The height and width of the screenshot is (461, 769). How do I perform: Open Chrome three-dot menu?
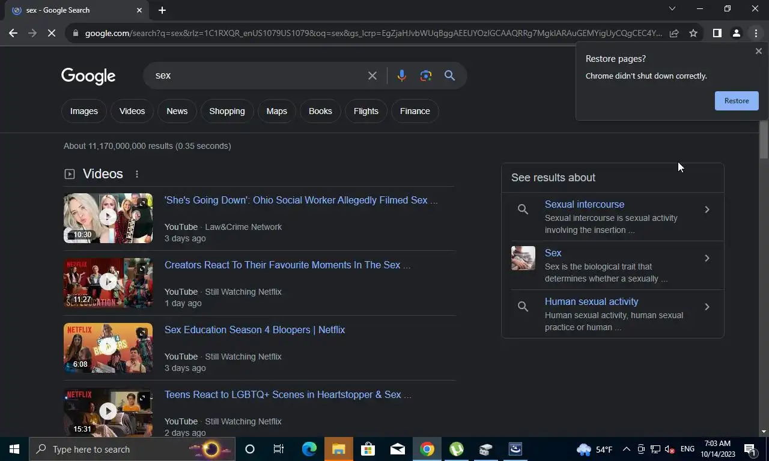click(x=756, y=33)
